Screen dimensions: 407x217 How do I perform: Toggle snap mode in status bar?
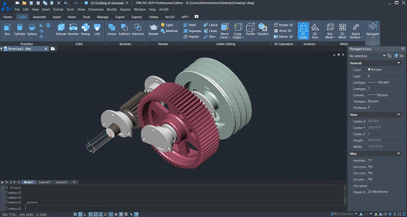click(x=80, y=214)
